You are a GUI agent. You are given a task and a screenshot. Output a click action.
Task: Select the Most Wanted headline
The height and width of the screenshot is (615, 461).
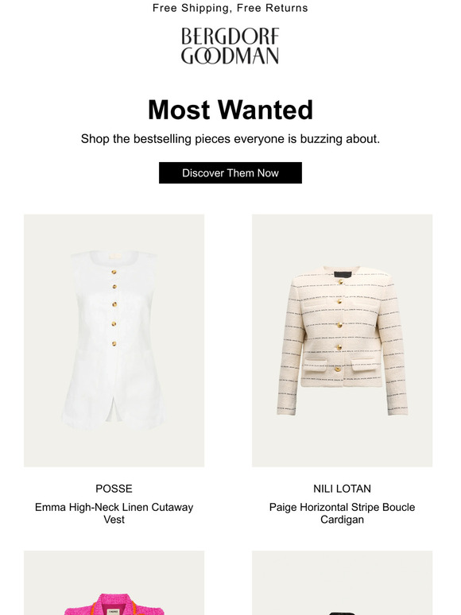coord(230,110)
